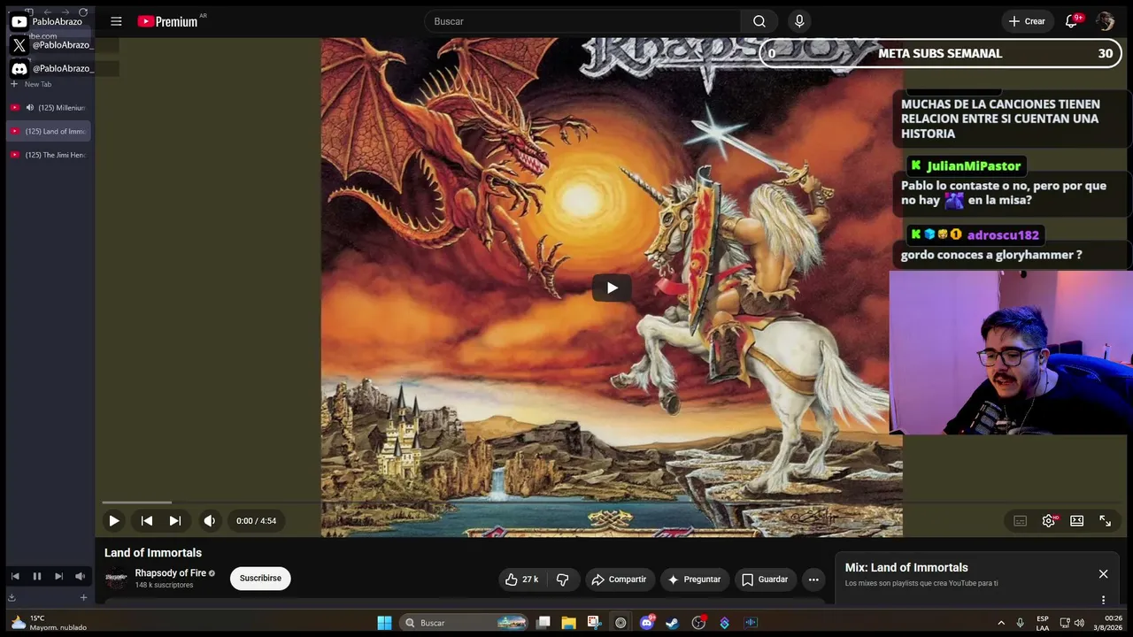
Task: Click the Rhapsody of Fire channel avatar
Action: (116, 579)
